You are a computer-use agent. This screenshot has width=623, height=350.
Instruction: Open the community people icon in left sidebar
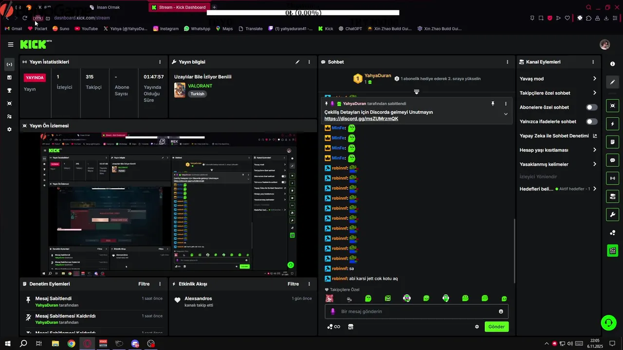pos(9,116)
